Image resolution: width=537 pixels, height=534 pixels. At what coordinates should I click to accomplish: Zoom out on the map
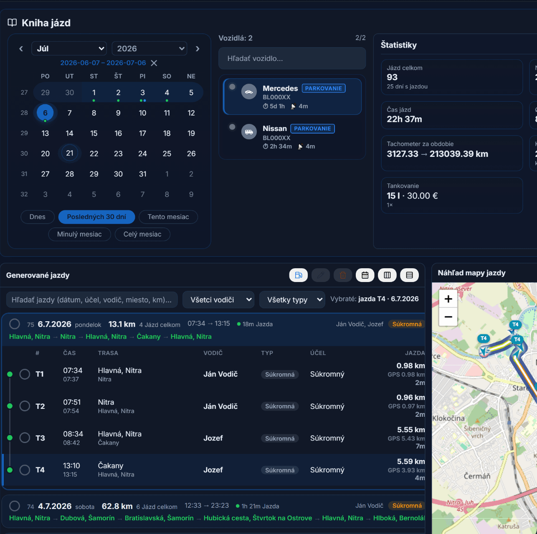click(448, 317)
